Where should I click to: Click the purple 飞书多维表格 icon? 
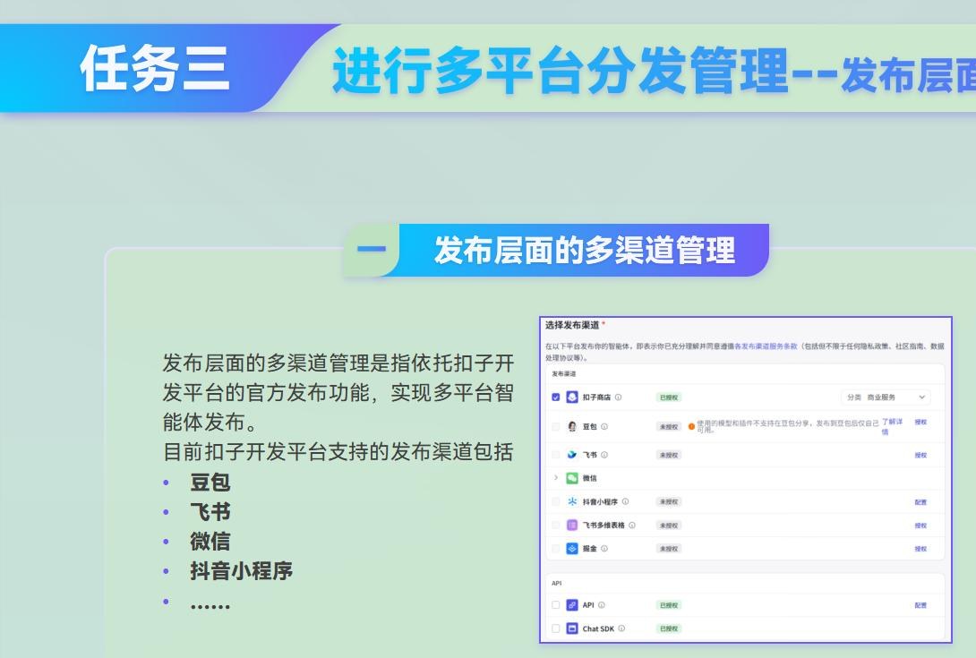click(x=572, y=526)
